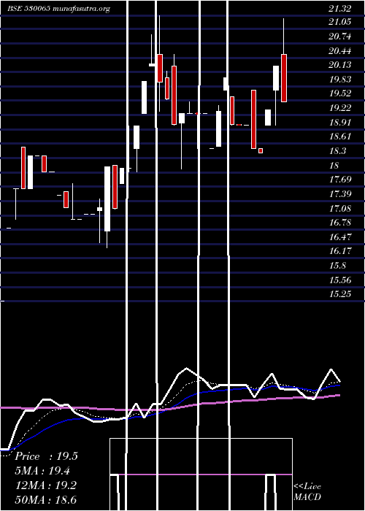The height and width of the screenshot is (511, 365).
Task: Click the 'BSE 530065 munafasutra.org' chart title
Action: pos(59,9)
